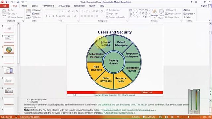
Task: Toggle Bold formatting
Action: point(46,16)
